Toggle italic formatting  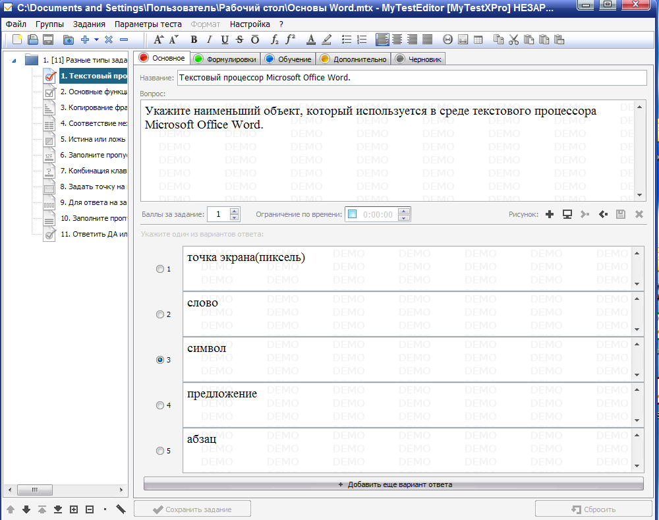(x=210, y=40)
